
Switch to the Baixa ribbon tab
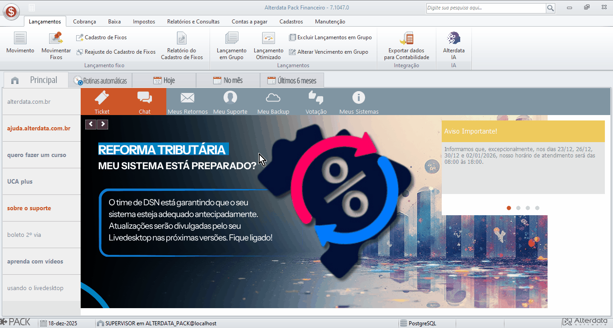point(114,22)
